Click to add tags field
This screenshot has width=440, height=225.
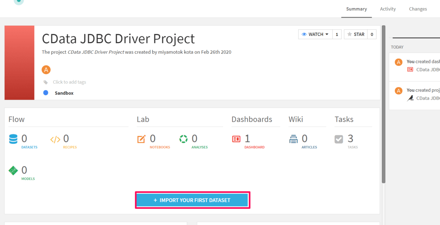[x=69, y=82]
